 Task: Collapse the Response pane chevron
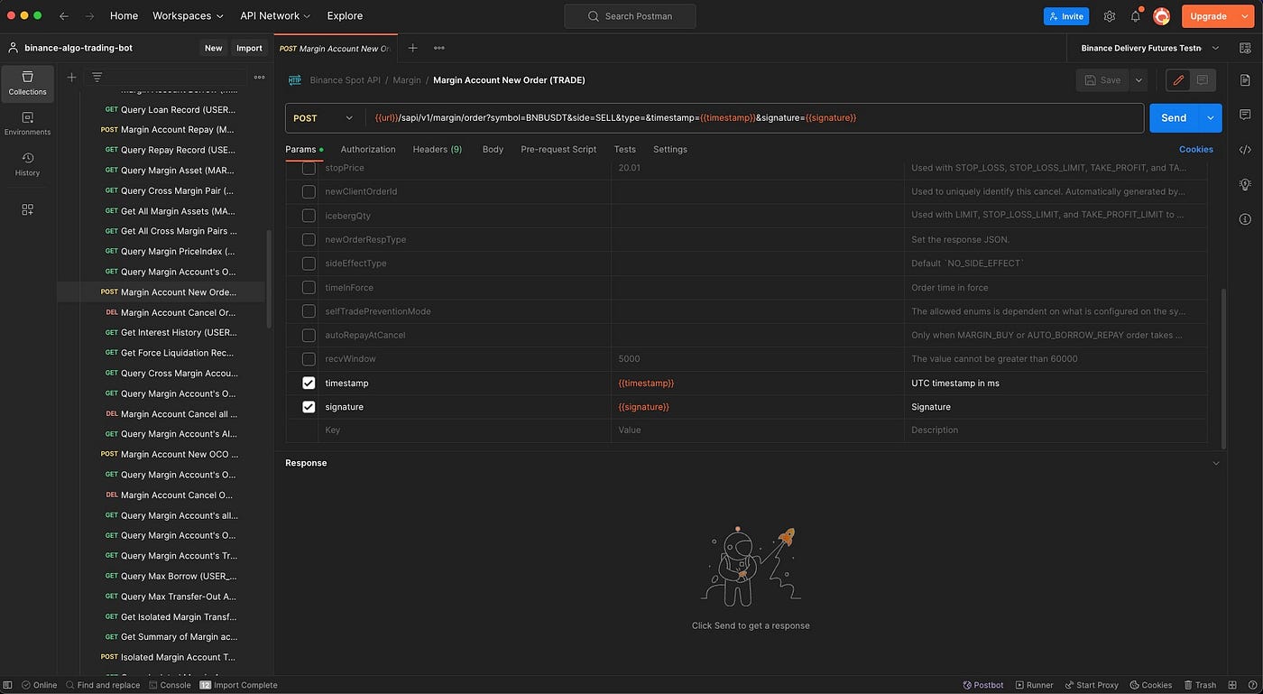[x=1215, y=463]
